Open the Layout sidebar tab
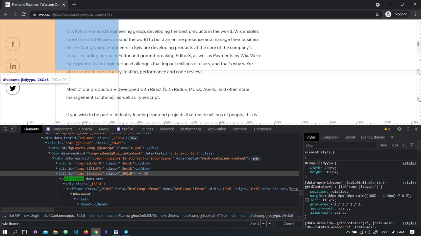The image size is (421, 236). (350, 137)
